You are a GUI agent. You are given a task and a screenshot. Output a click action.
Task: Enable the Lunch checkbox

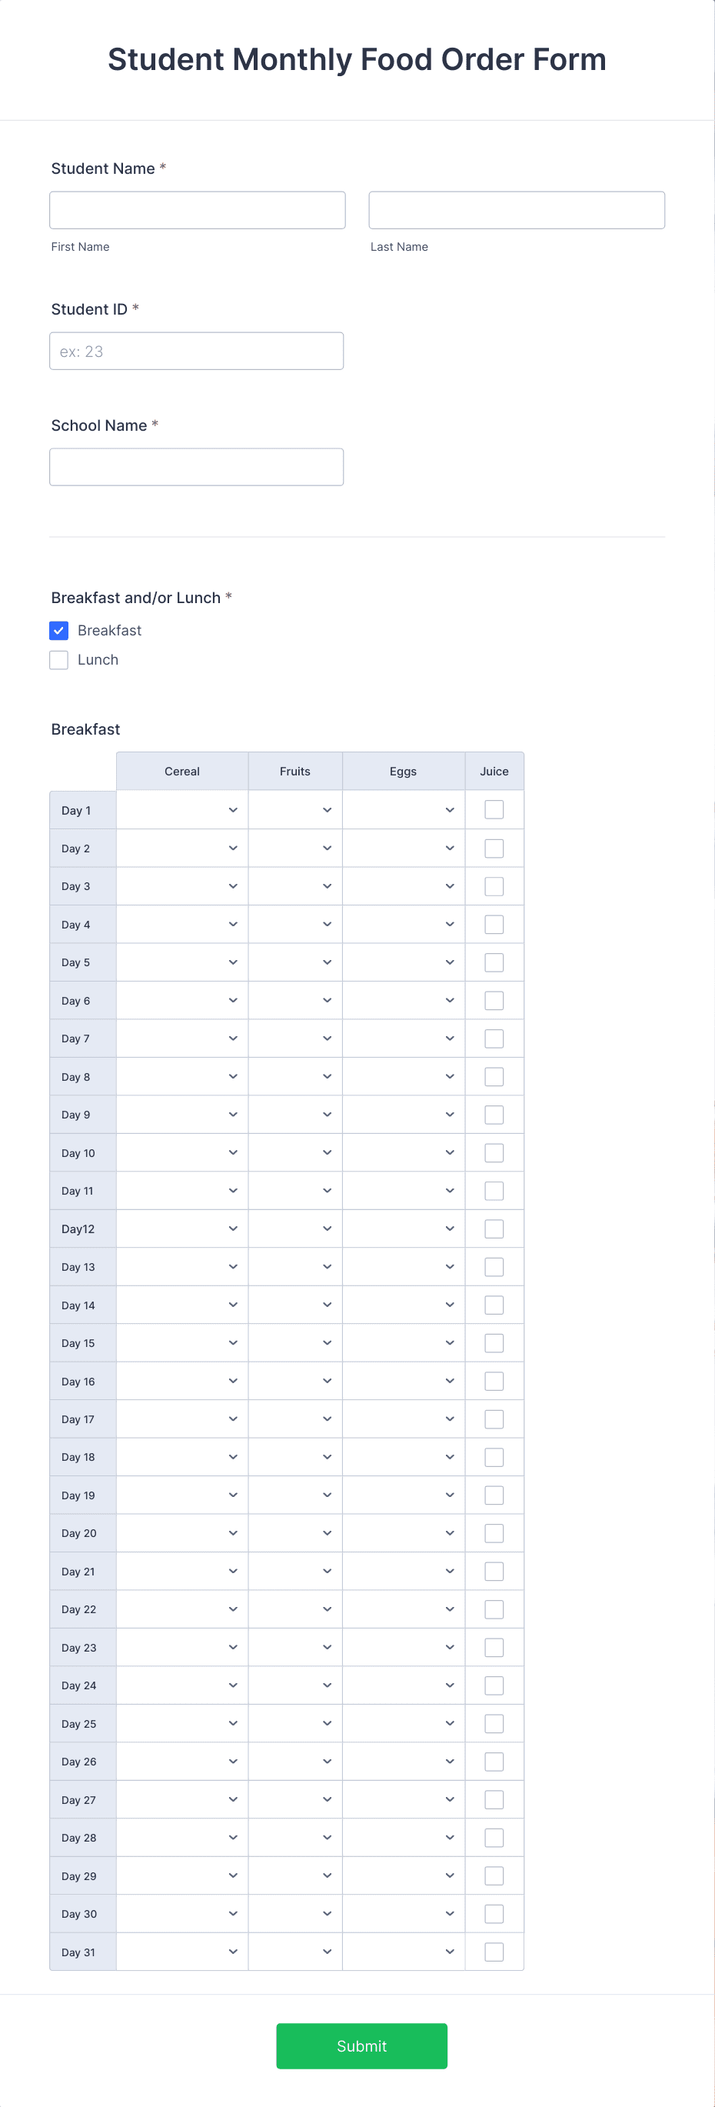coord(58,659)
